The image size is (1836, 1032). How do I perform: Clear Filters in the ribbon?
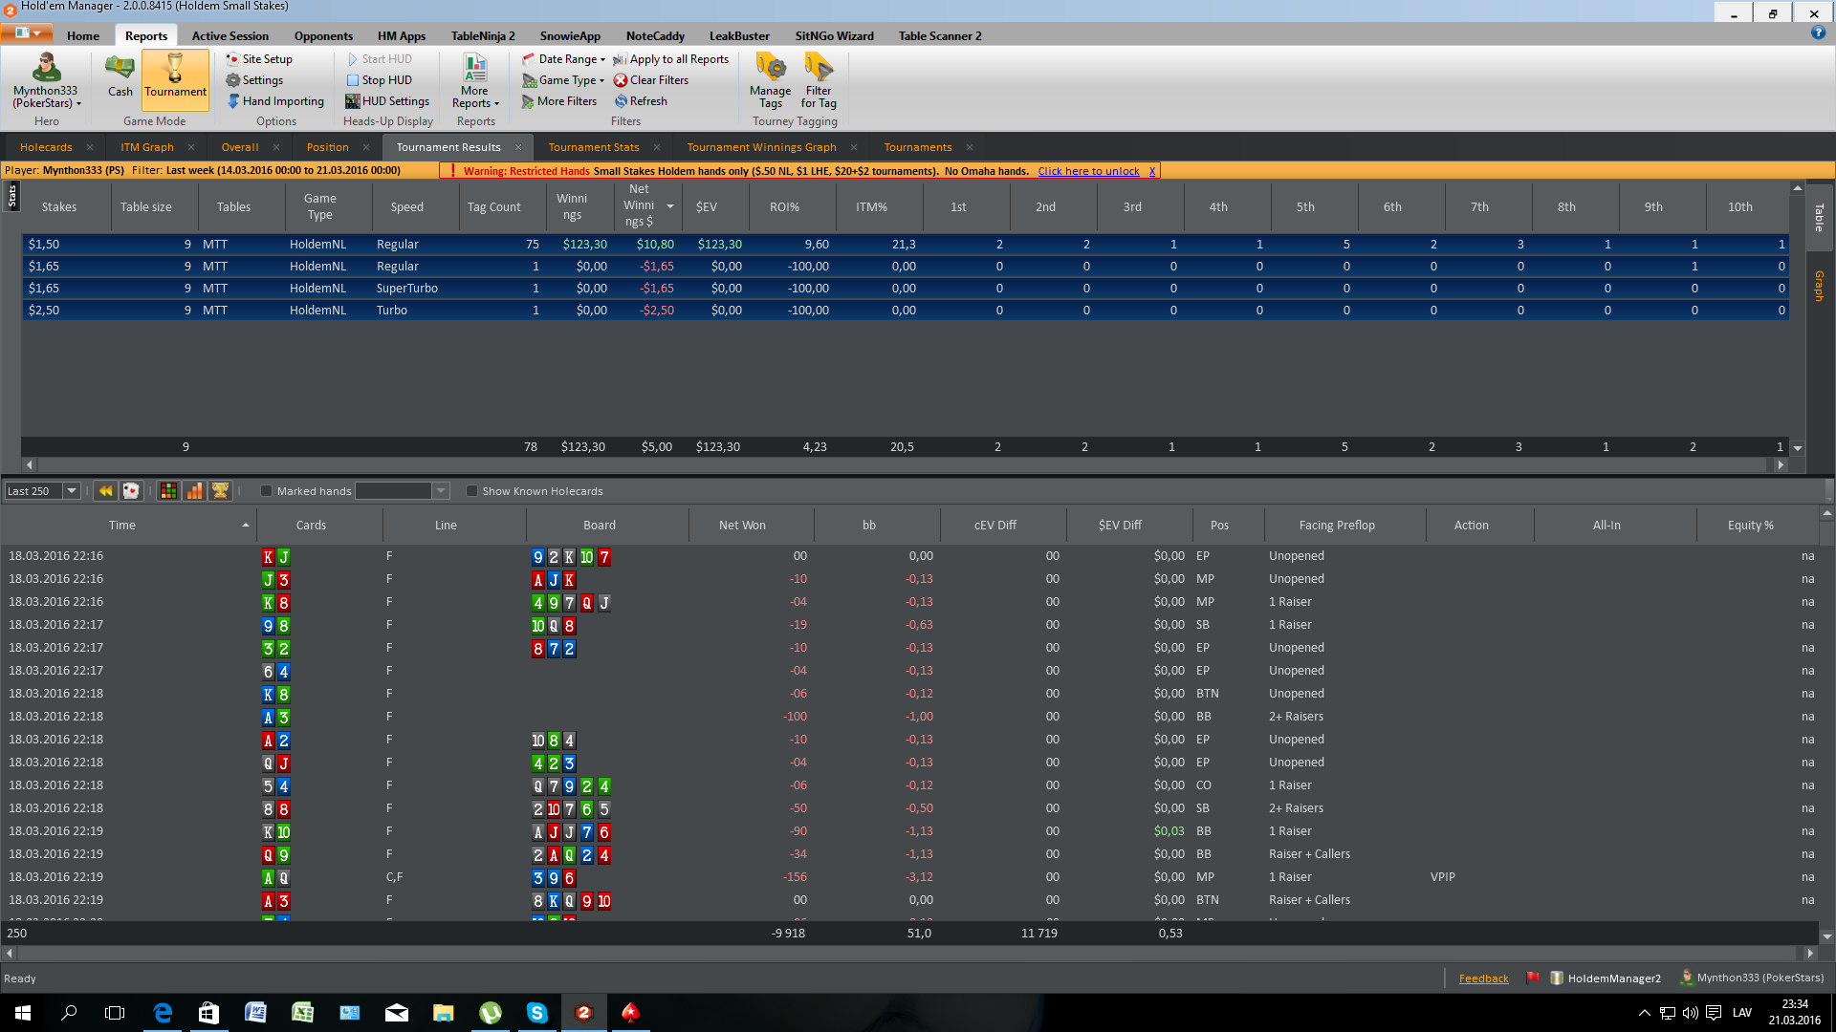[651, 80]
